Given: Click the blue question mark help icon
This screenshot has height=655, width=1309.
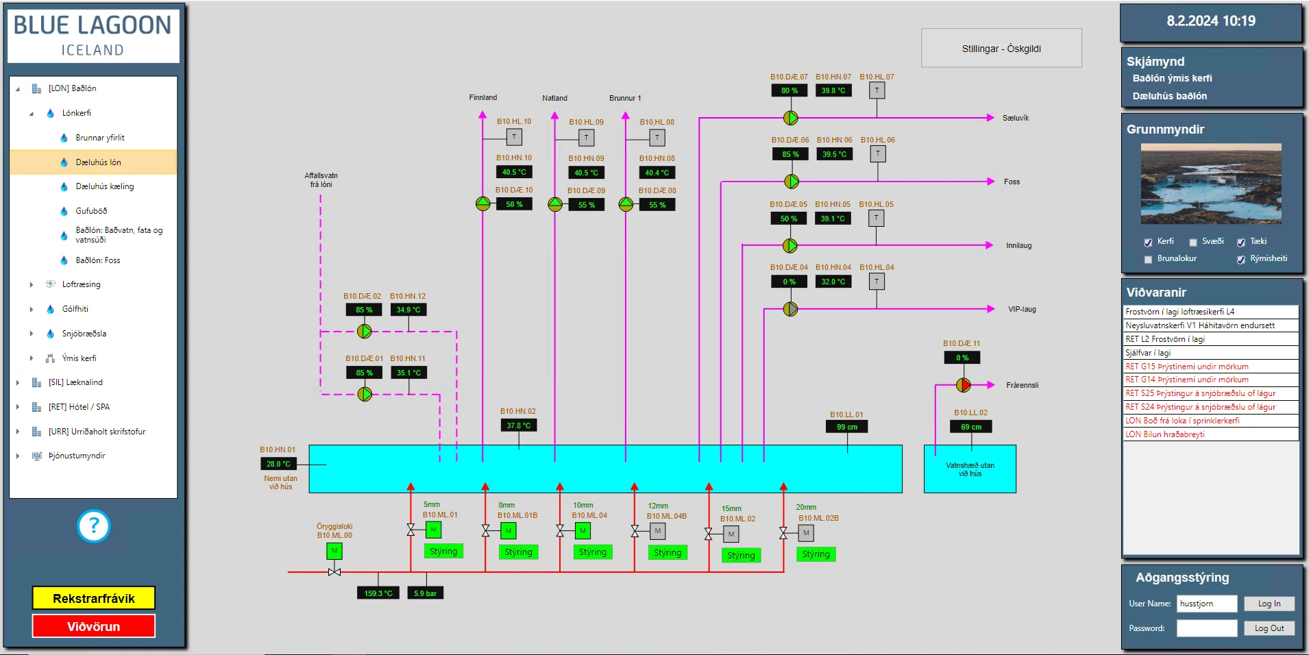Looking at the screenshot, I should tap(94, 526).
